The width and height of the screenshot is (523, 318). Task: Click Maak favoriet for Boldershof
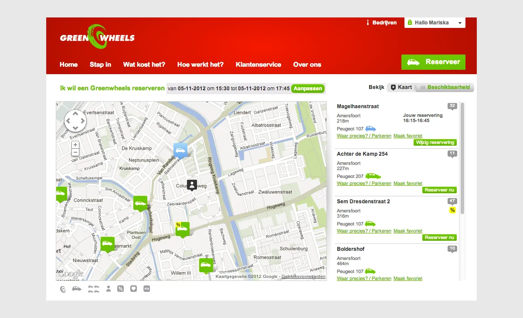point(408,279)
